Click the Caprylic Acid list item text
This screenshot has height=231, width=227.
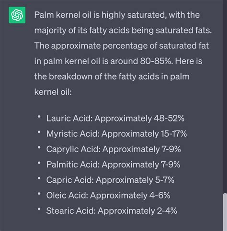[x=113, y=149]
